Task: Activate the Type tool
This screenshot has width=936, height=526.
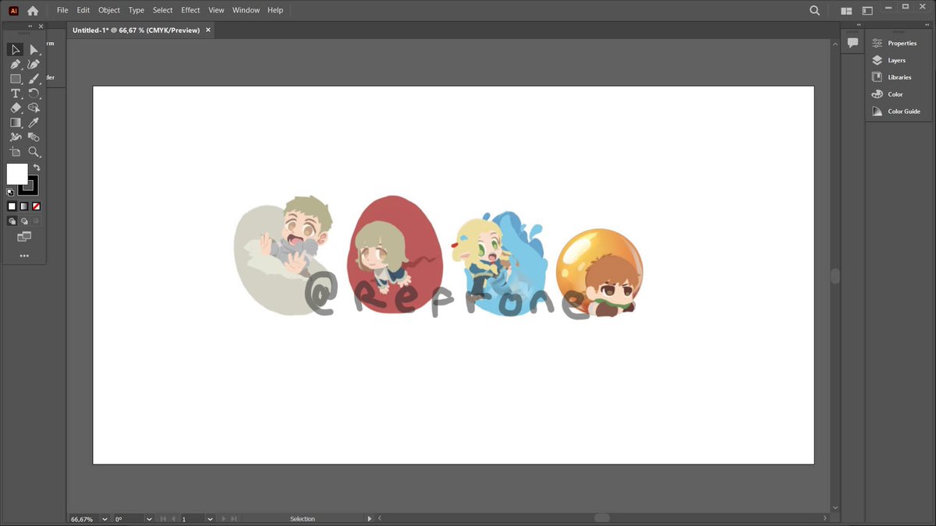Action: (15, 93)
